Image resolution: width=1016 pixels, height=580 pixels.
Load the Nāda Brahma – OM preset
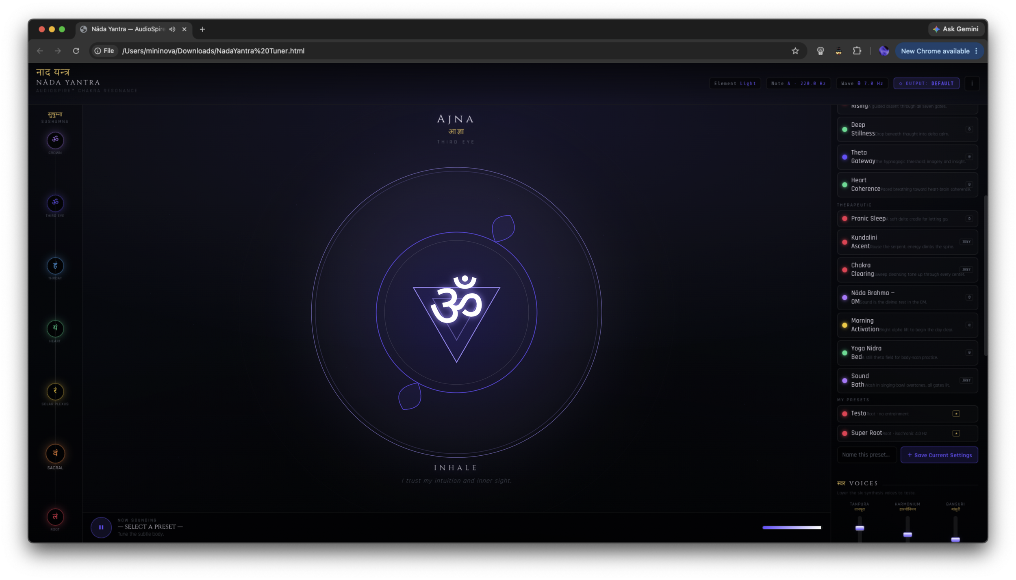907,297
